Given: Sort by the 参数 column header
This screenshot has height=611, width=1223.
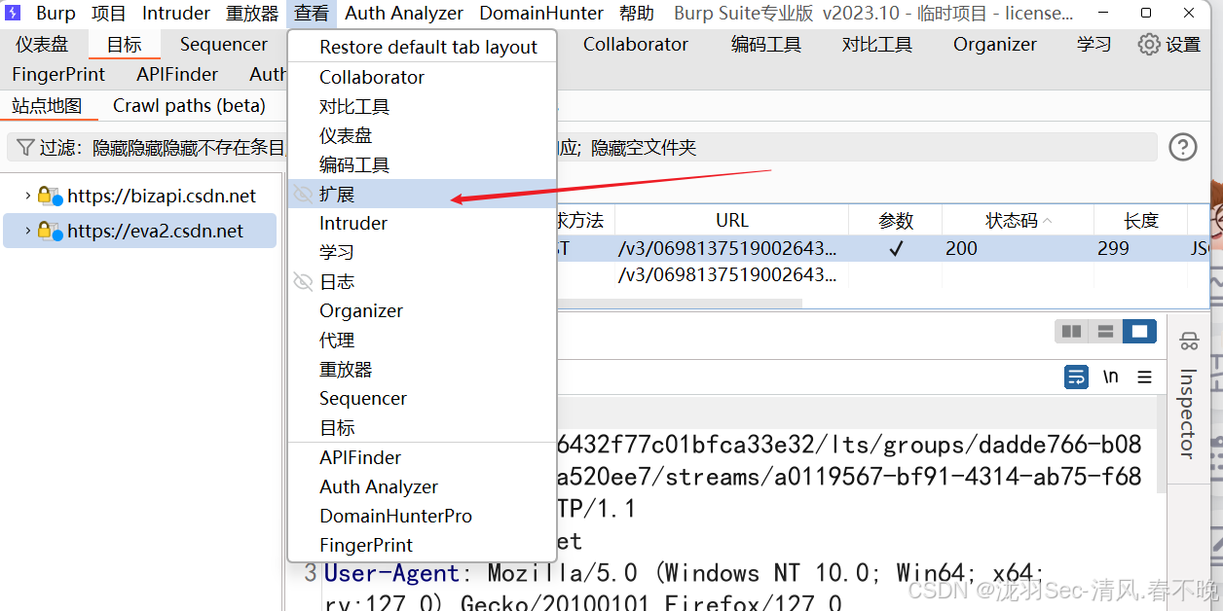Looking at the screenshot, I should 896,221.
